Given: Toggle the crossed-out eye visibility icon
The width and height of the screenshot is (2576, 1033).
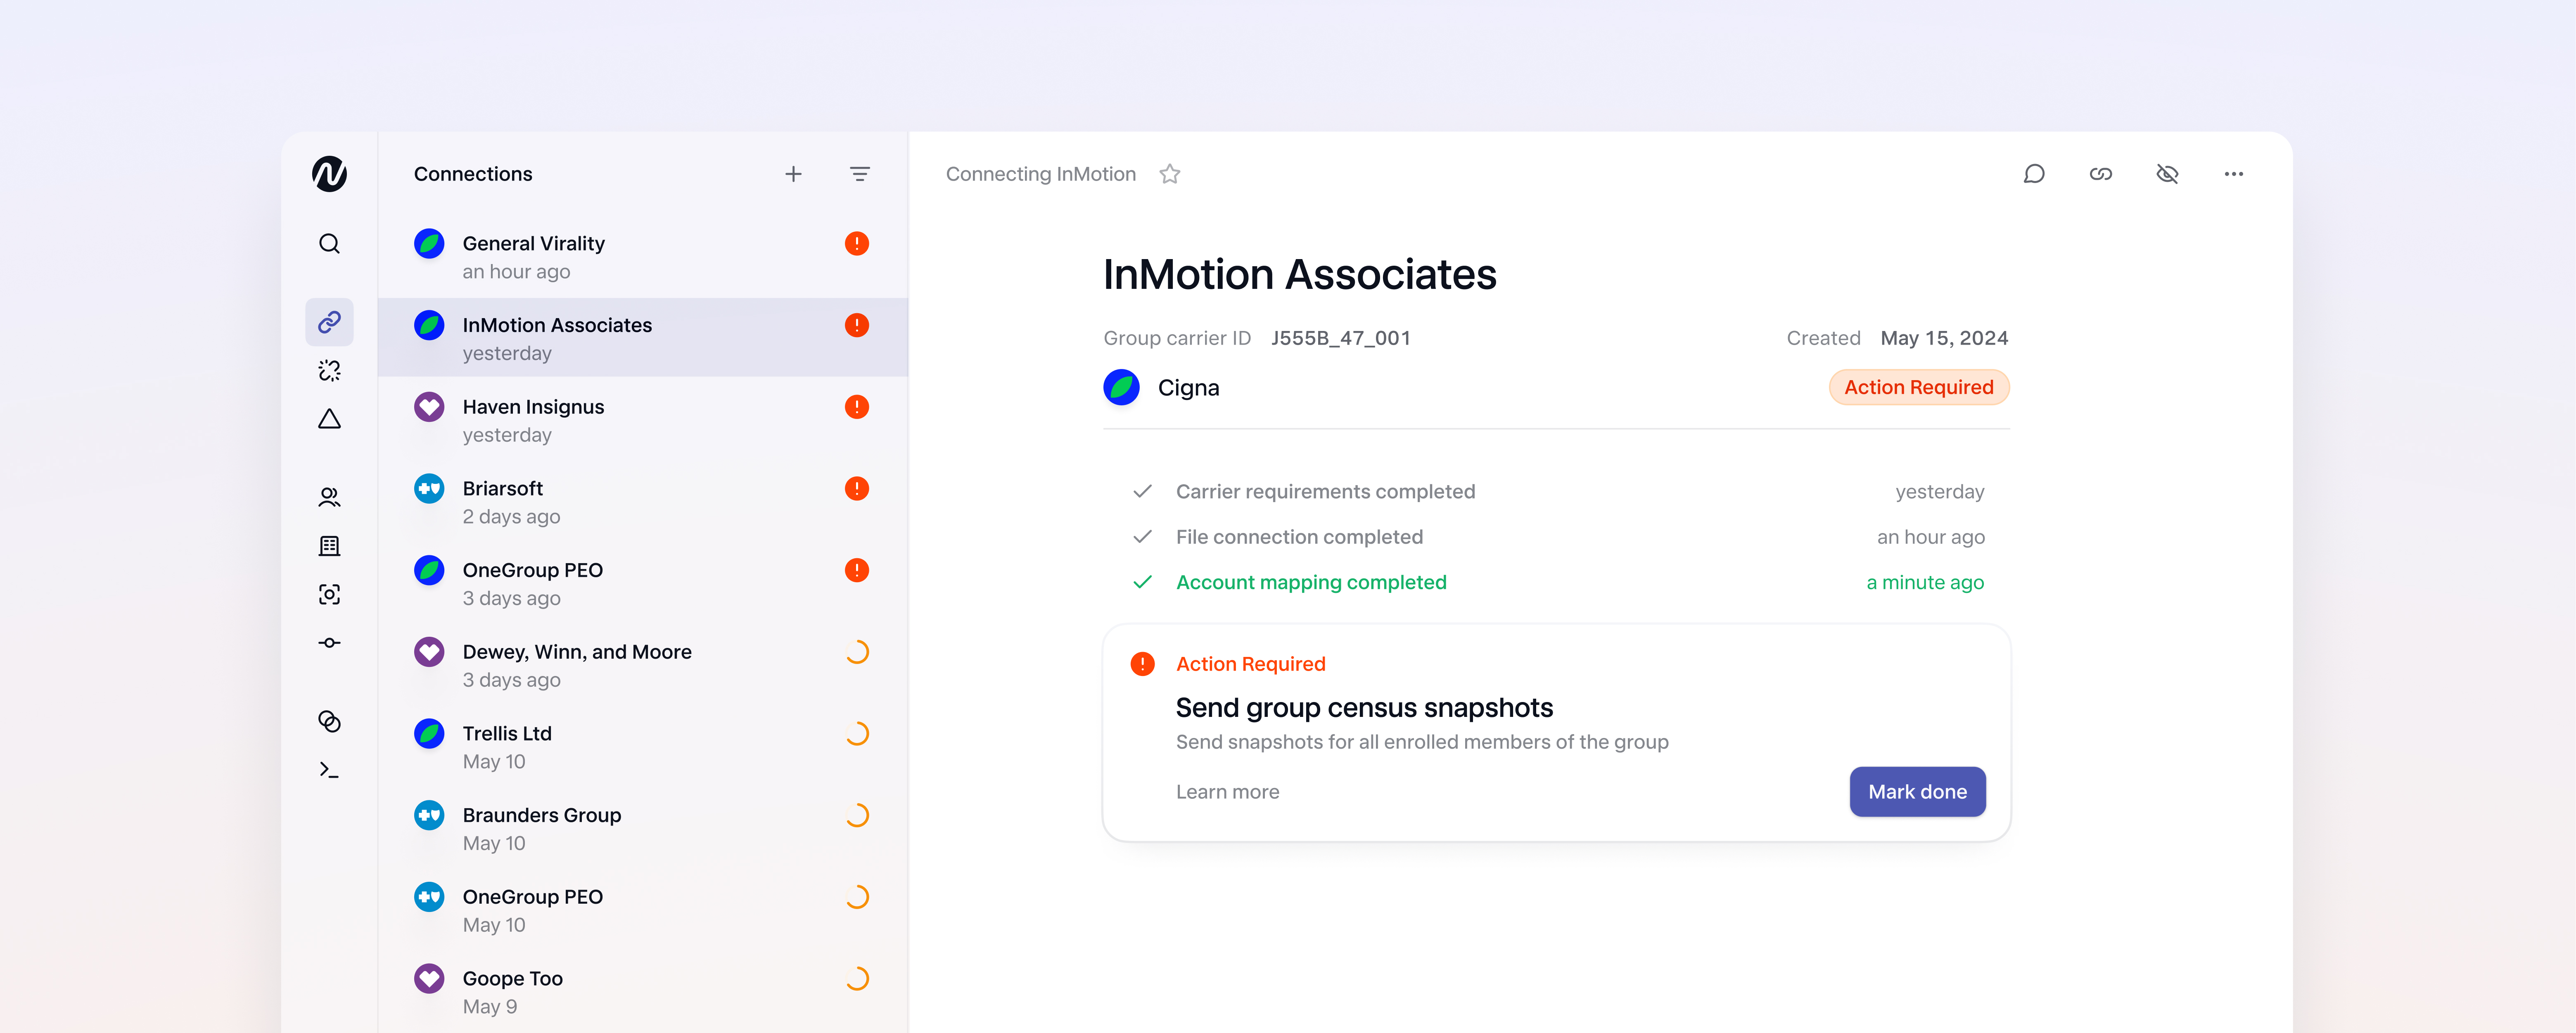Looking at the screenshot, I should 2167,174.
